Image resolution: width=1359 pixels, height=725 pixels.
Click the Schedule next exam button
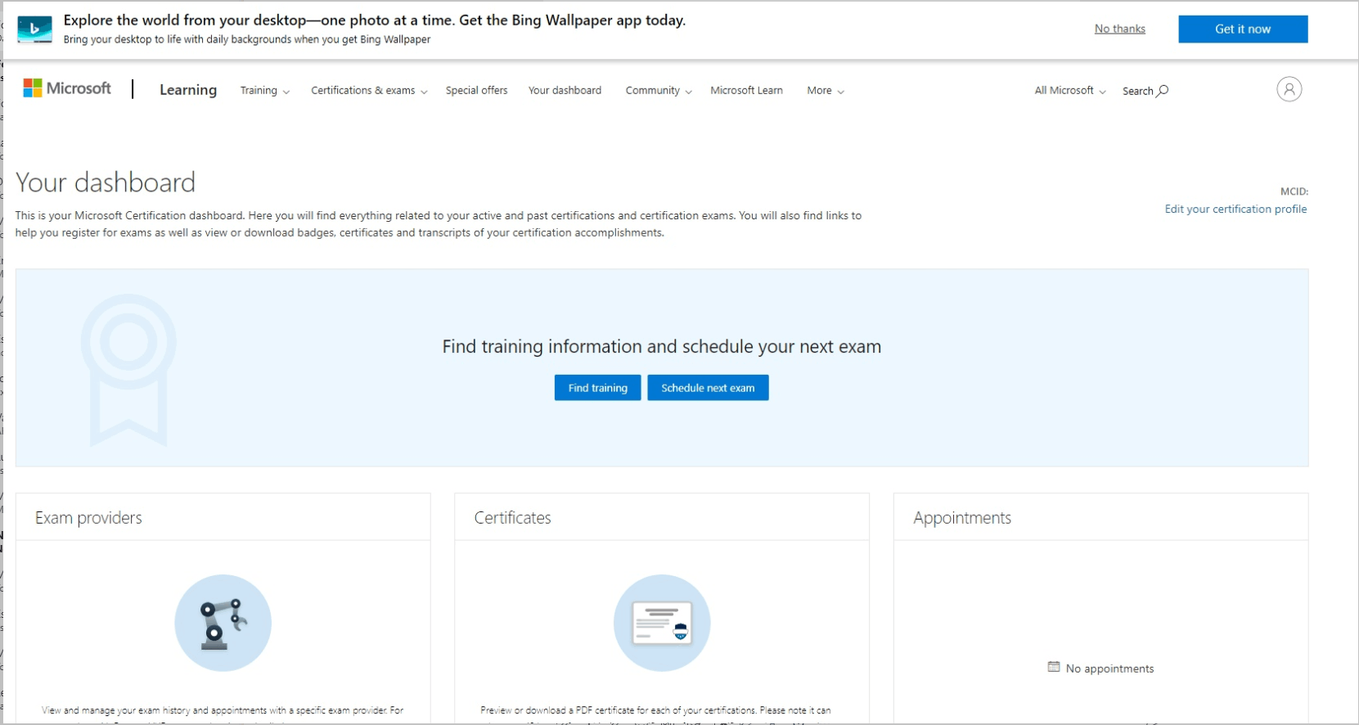708,388
